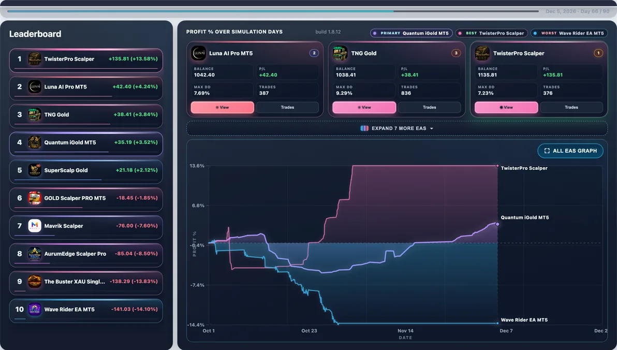Click Quantum iGold MT5 line endpoint marker
Viewport: 617px width, 350px height.
tap(497, 224)
